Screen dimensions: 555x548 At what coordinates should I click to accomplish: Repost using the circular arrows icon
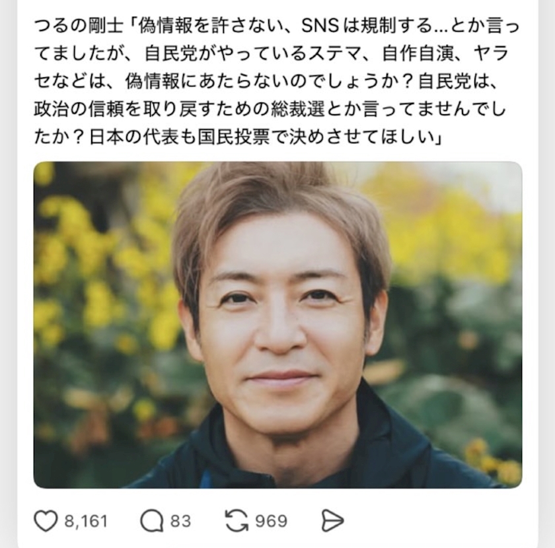coord(237,521)
